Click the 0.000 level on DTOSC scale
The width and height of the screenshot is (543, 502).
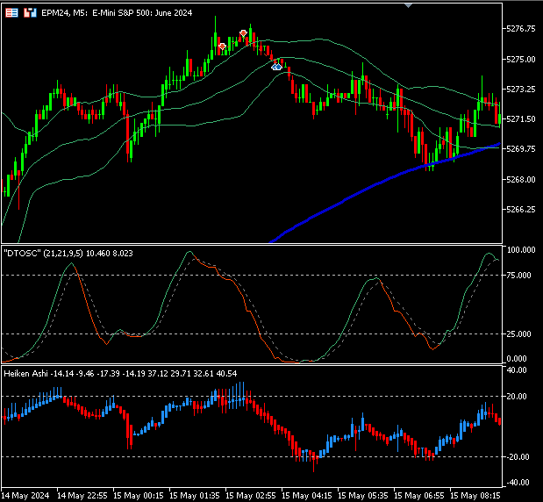click(517, 359)
